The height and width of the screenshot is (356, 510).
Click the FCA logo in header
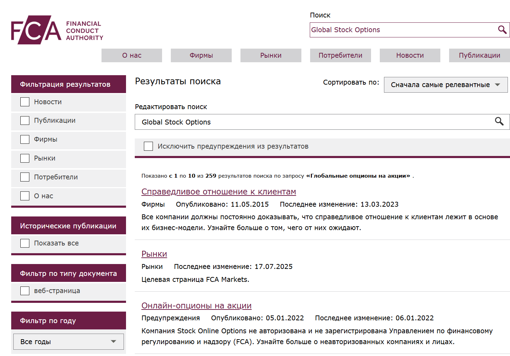[x=57, y=30]
